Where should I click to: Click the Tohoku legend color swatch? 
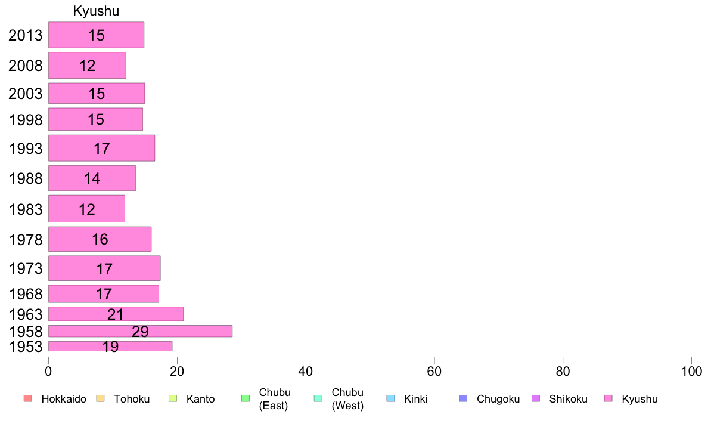coord(100,398)
